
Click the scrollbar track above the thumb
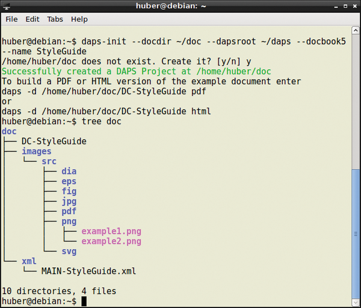click(356, 101)
